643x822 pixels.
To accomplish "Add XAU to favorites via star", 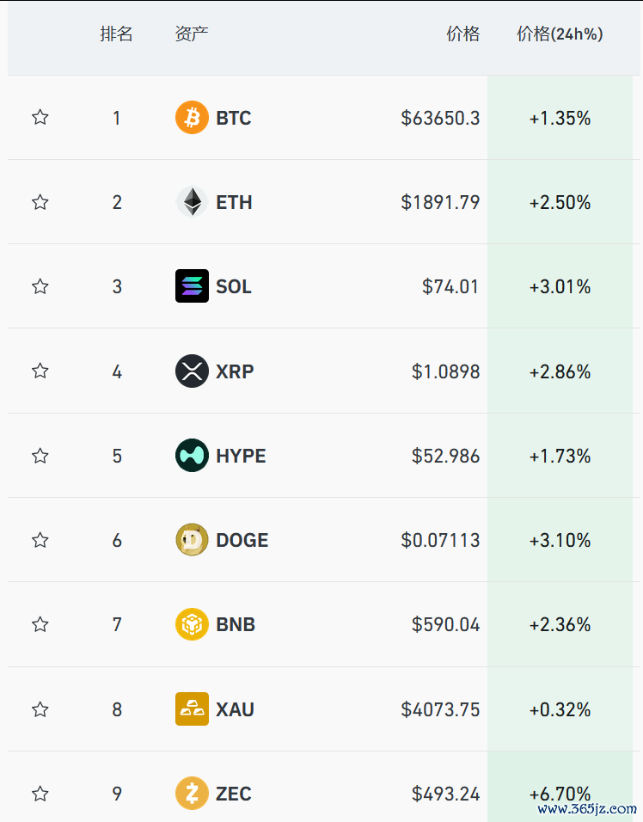I will [x=40, y=709].
